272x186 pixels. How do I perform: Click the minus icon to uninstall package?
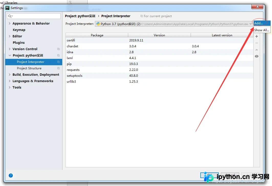coord(257,43)
